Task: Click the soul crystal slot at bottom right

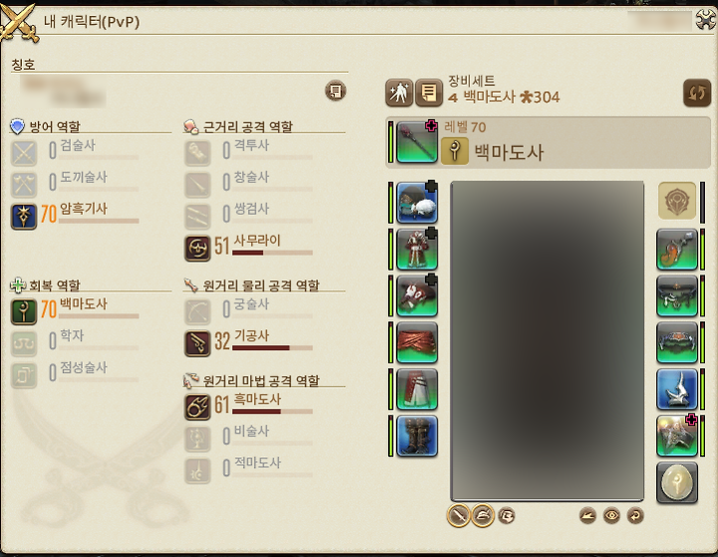Action: [677, 483]
